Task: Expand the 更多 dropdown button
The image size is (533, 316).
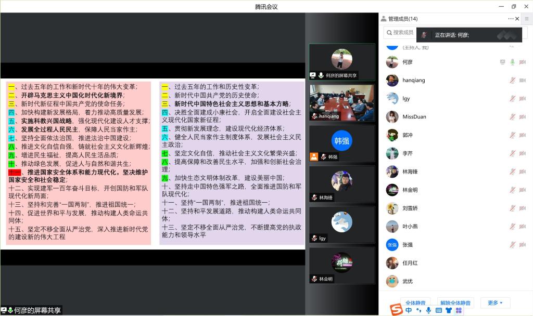Action: 496,302
